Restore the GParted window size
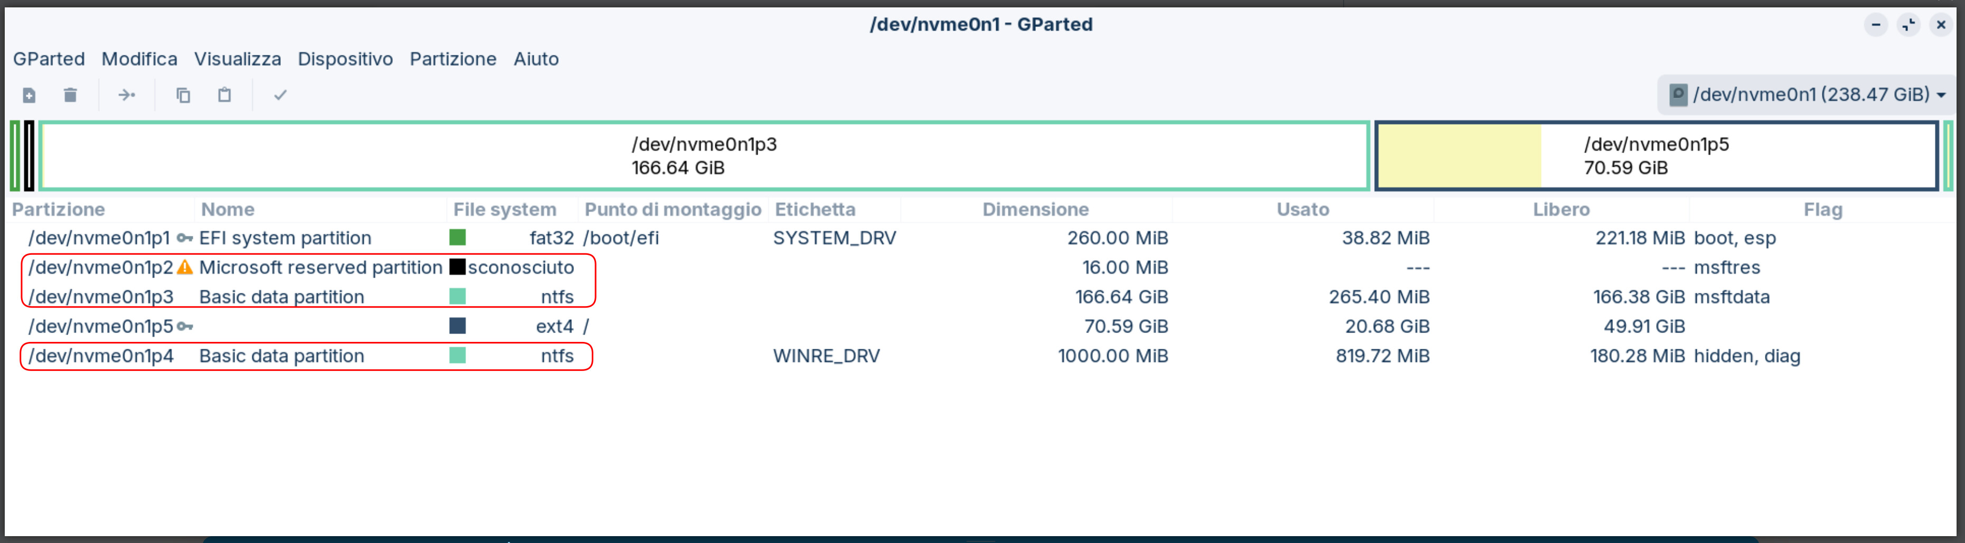The width and height of the screenshot is (1965, 543). [1909, 25]
